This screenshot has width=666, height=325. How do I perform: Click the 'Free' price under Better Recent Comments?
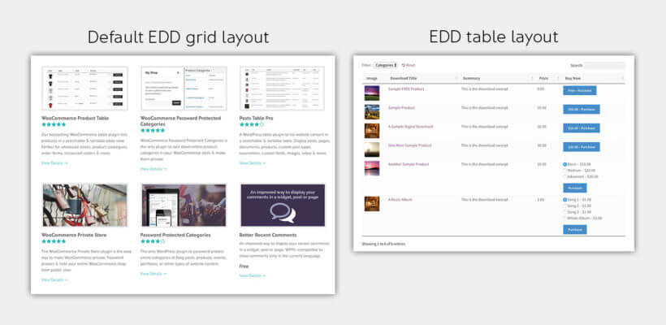(244, 266)
